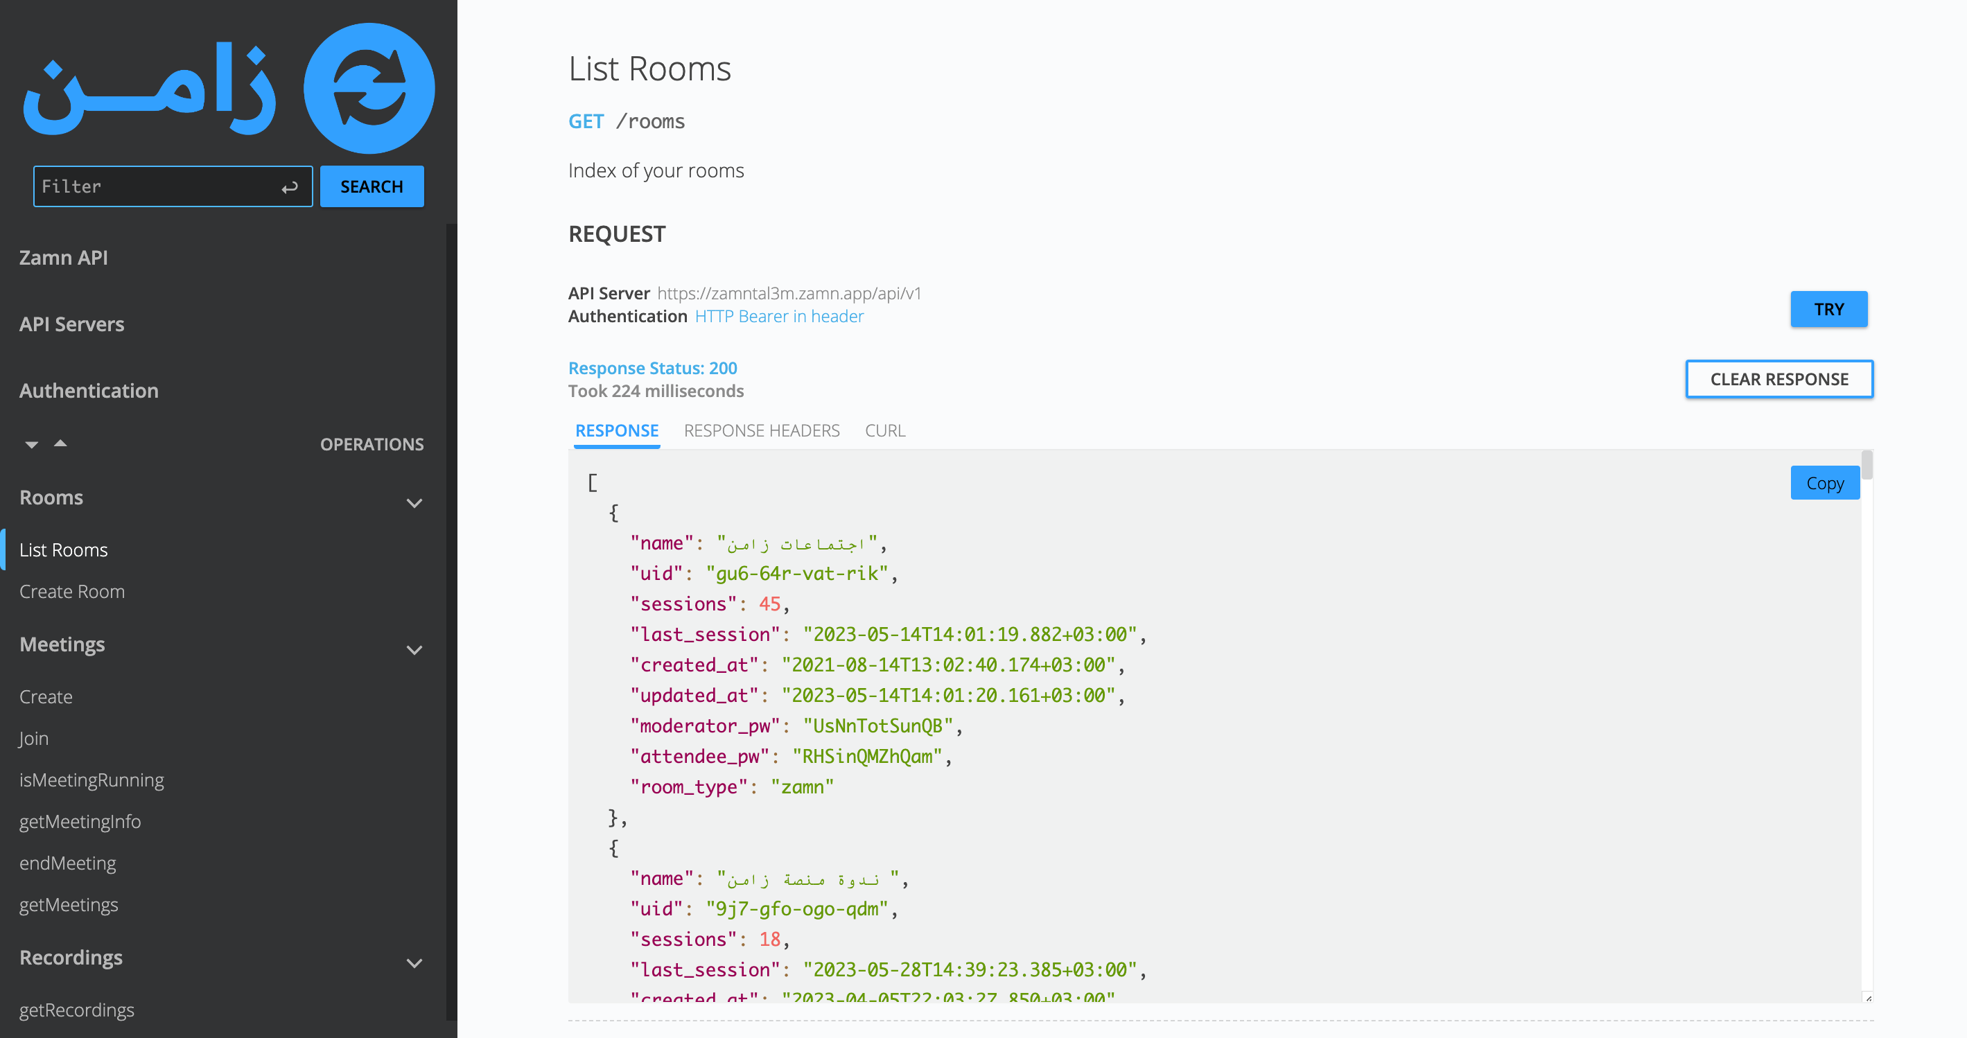
Task: Click uid value "gu6-64r-vat-rik"
Action: [x=796, y=573]
